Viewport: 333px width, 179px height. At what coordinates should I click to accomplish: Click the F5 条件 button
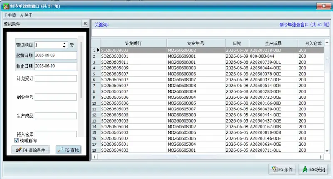coord(282,169)
